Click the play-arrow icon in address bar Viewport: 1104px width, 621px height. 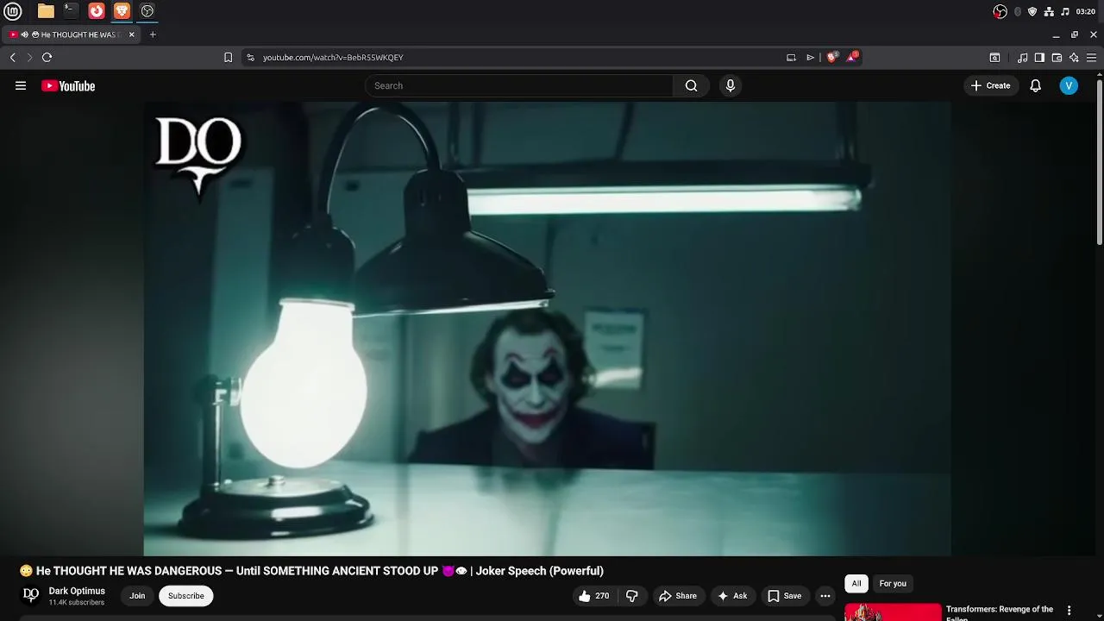point(810,58)
